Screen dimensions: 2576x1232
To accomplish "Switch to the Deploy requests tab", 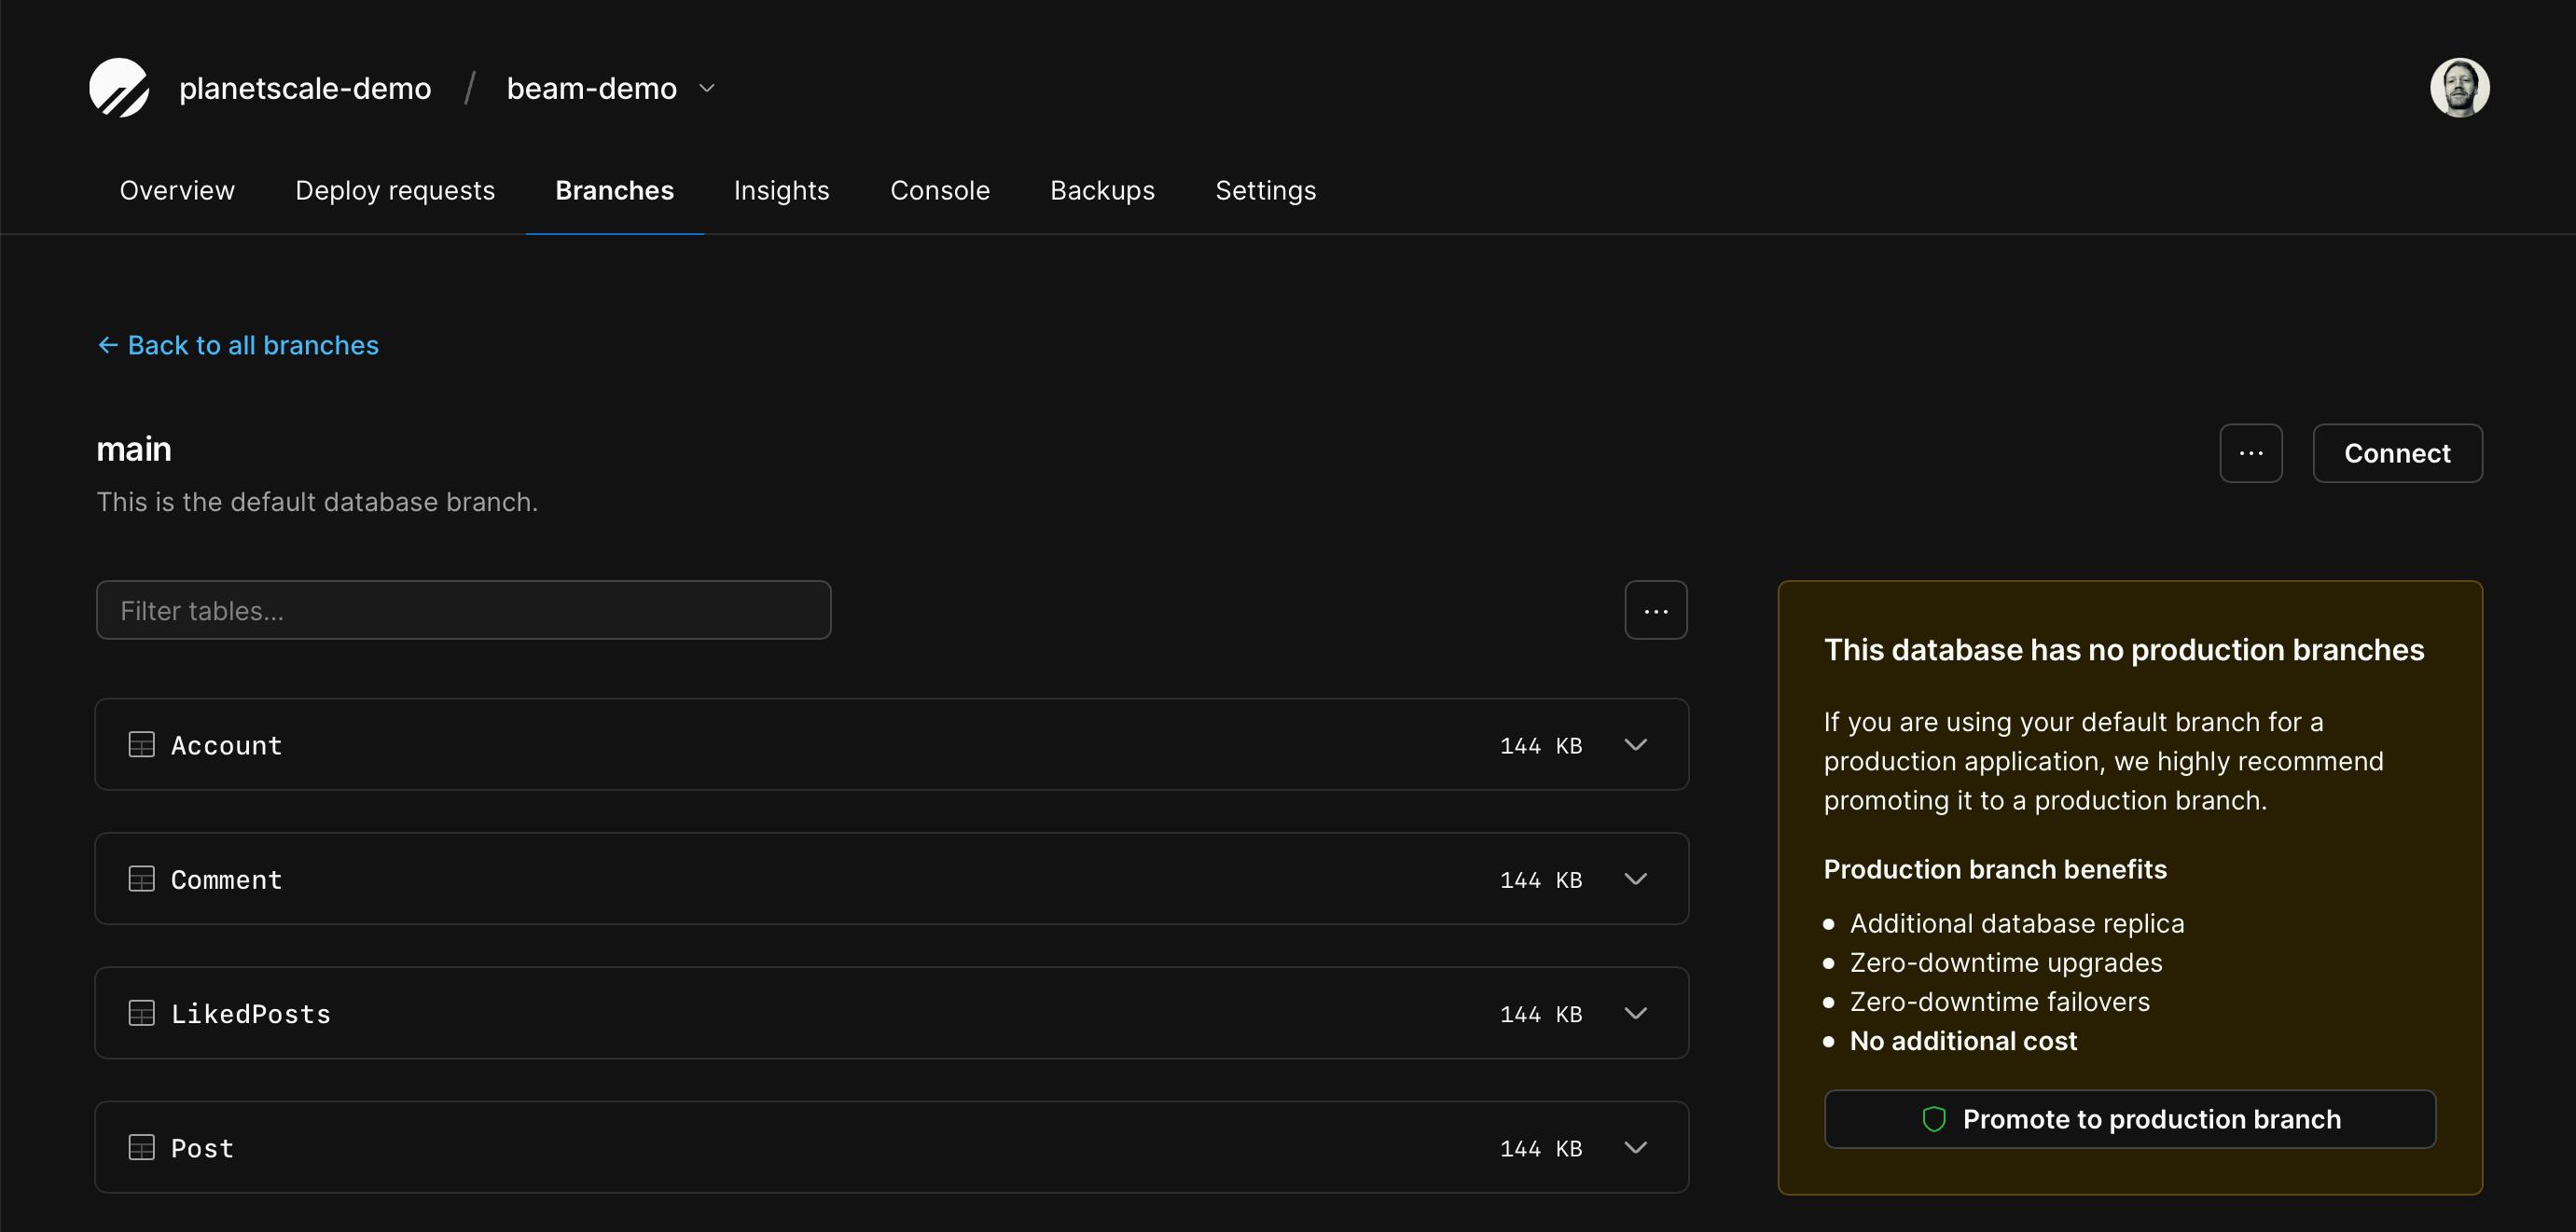I will (395, 190).
